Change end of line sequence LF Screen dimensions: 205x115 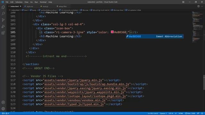pyautogui.click(x=176, y=113)
